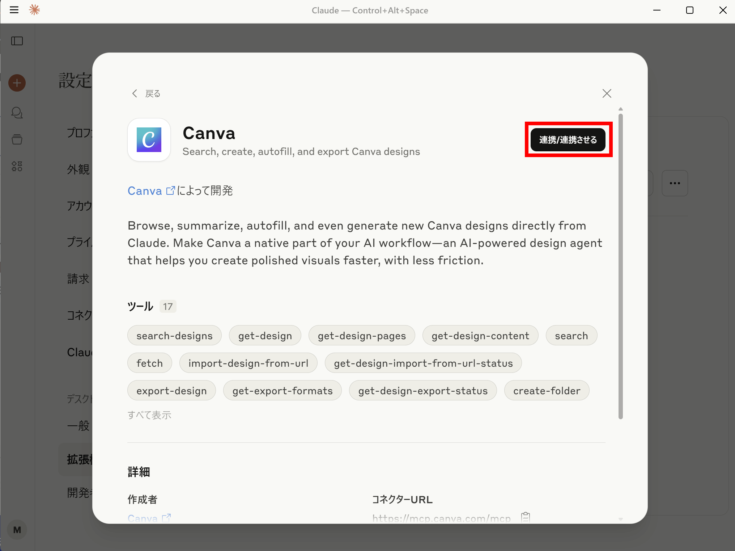
Task: Open the artifacts shapes icon
Action: 17,166
